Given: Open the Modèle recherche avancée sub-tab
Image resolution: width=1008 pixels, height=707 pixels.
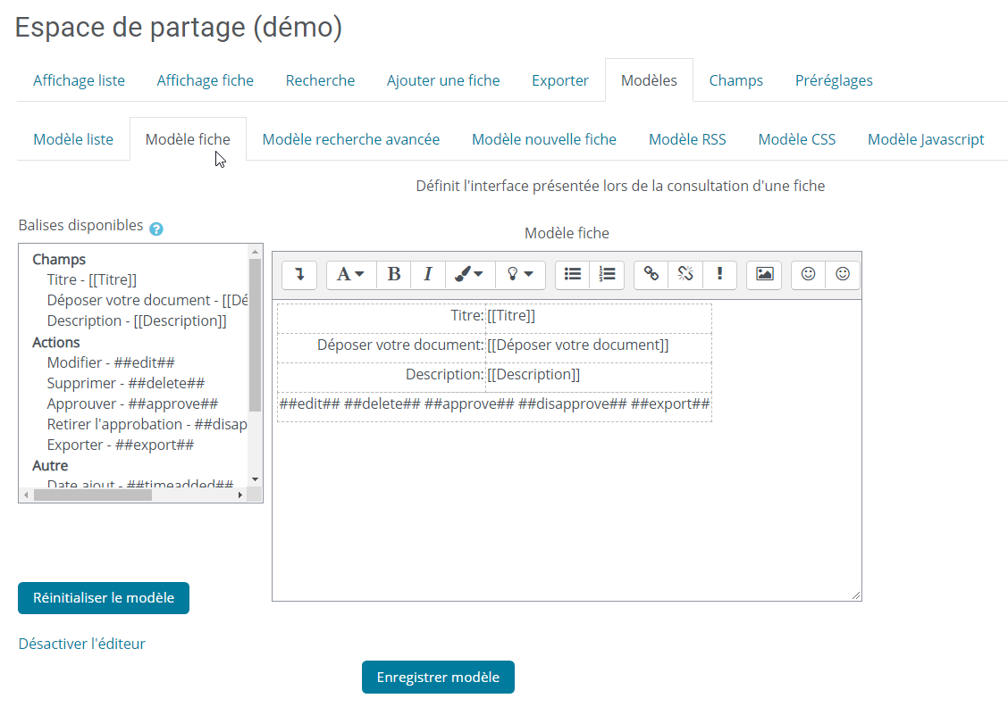Looking at the screenshot, I should 351,139.
